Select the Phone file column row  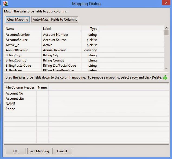86,109
